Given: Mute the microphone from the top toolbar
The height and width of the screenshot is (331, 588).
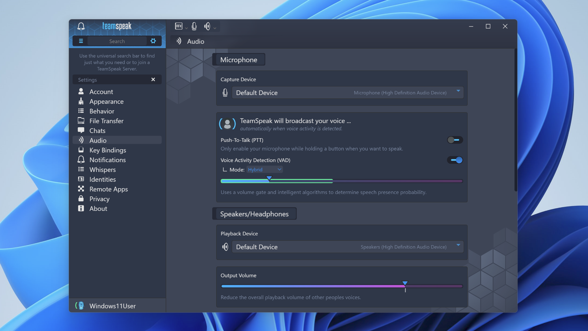Looking at the screenshot, I should (x=194, y=26).
